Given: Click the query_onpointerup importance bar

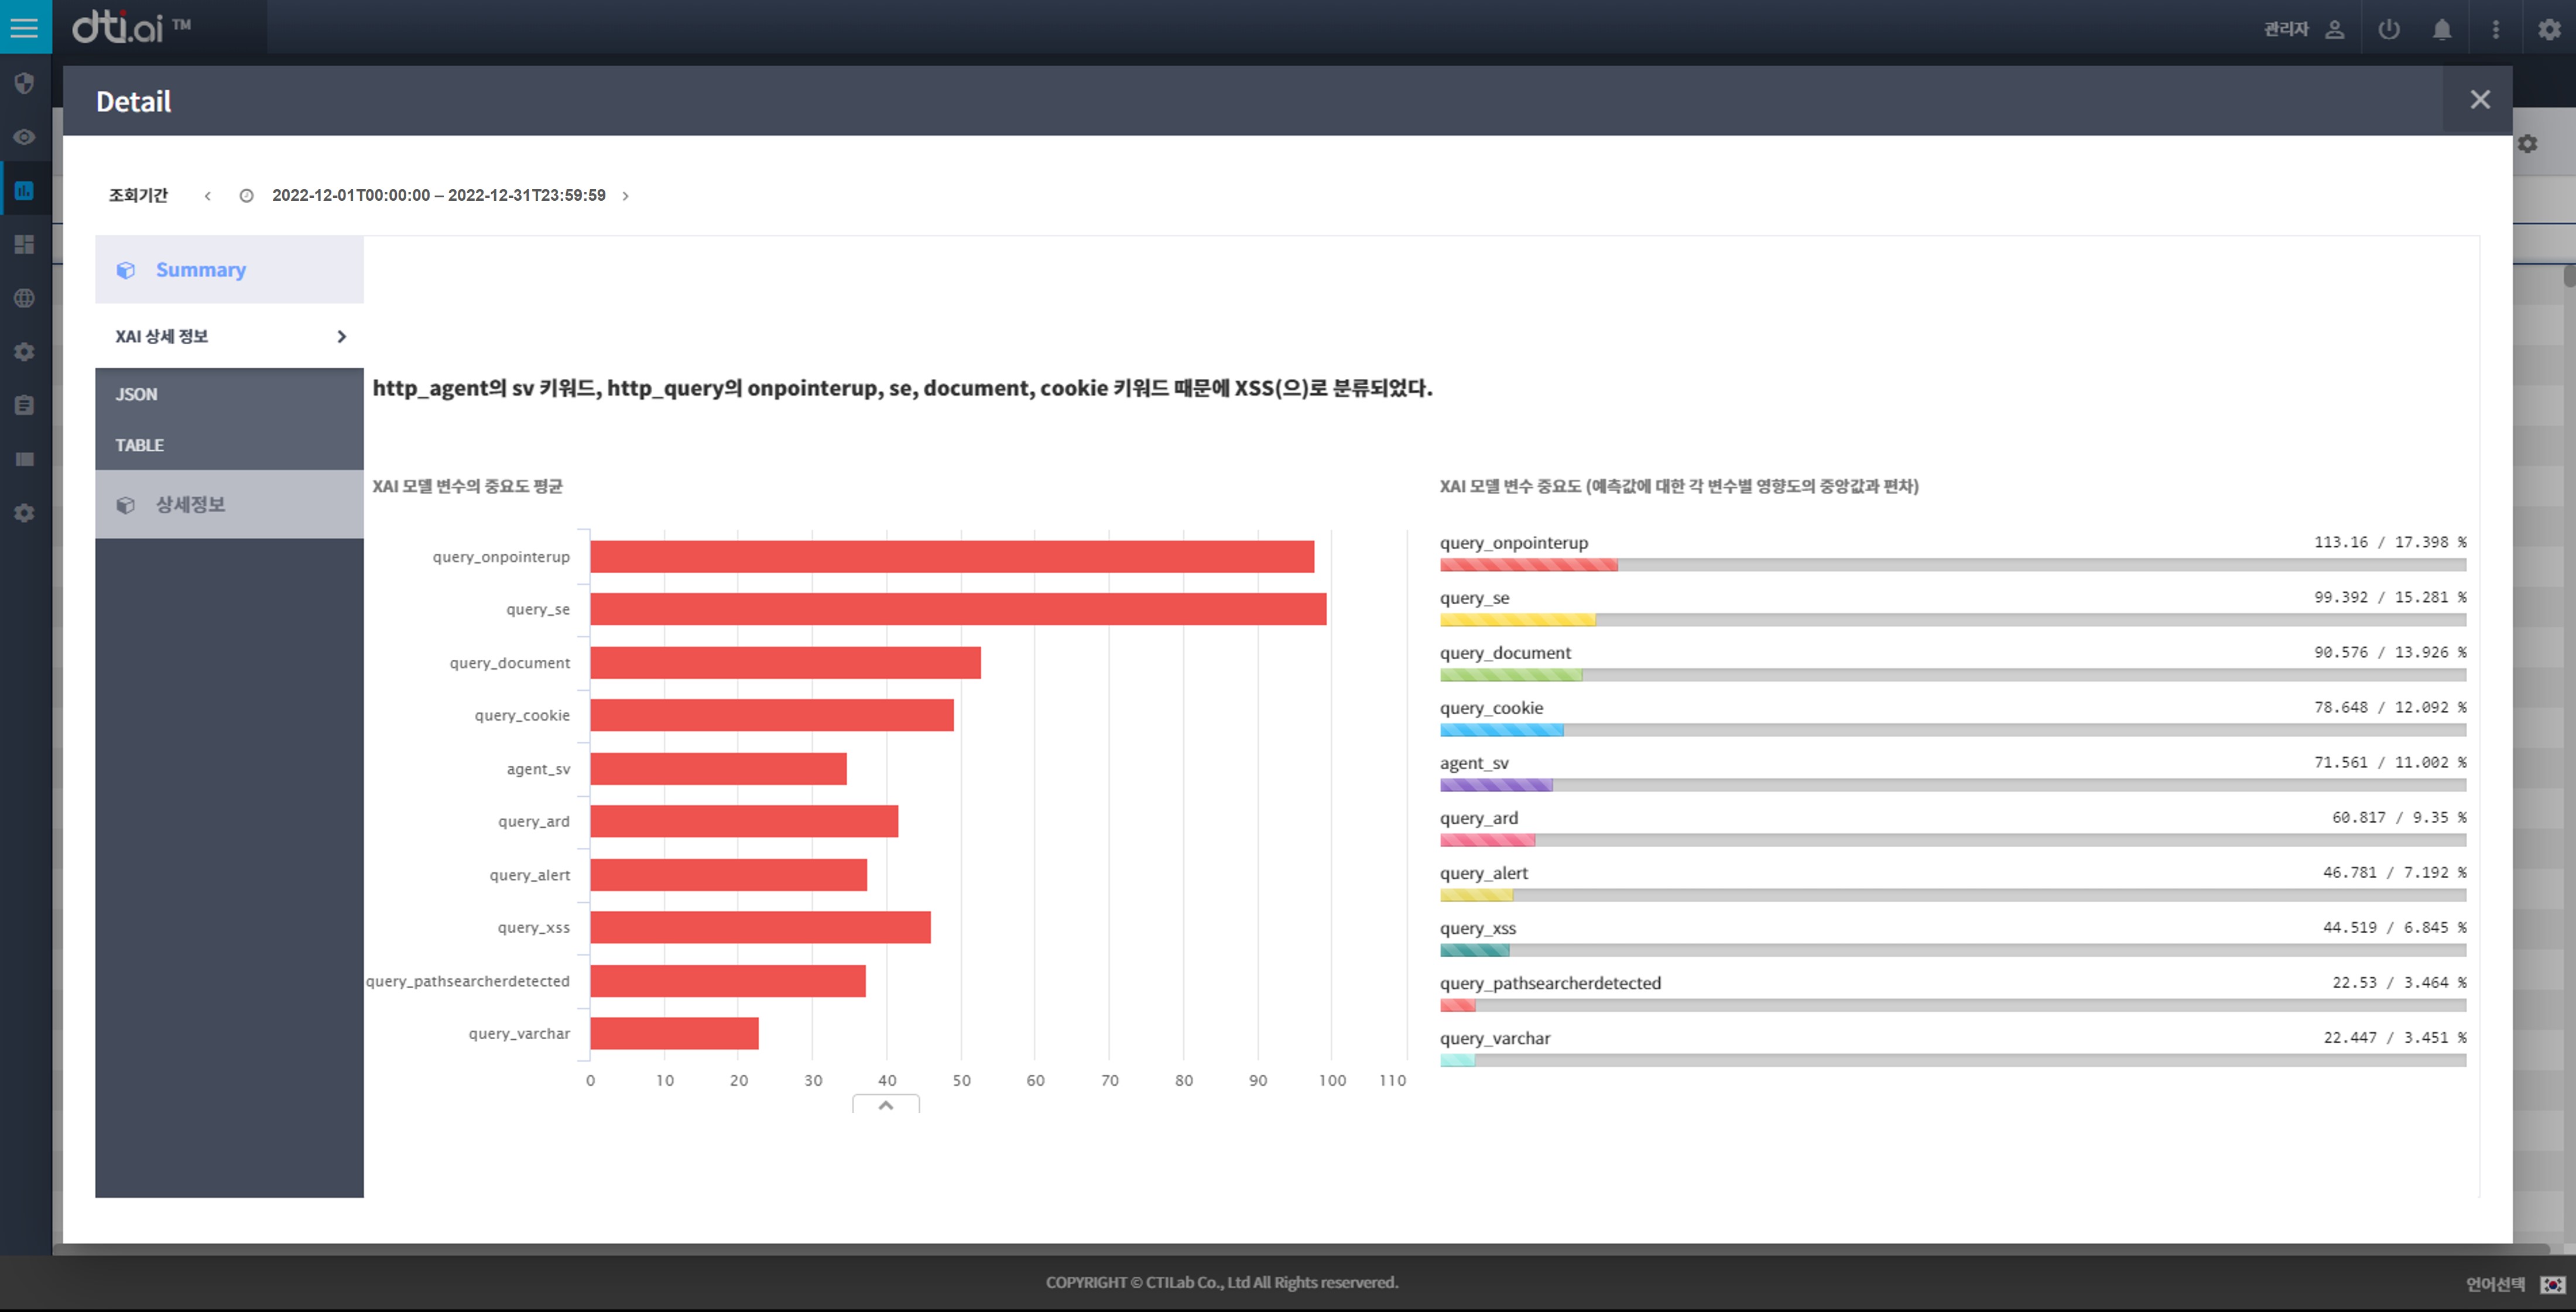Looking at the screenshot, I should 1953,565.
